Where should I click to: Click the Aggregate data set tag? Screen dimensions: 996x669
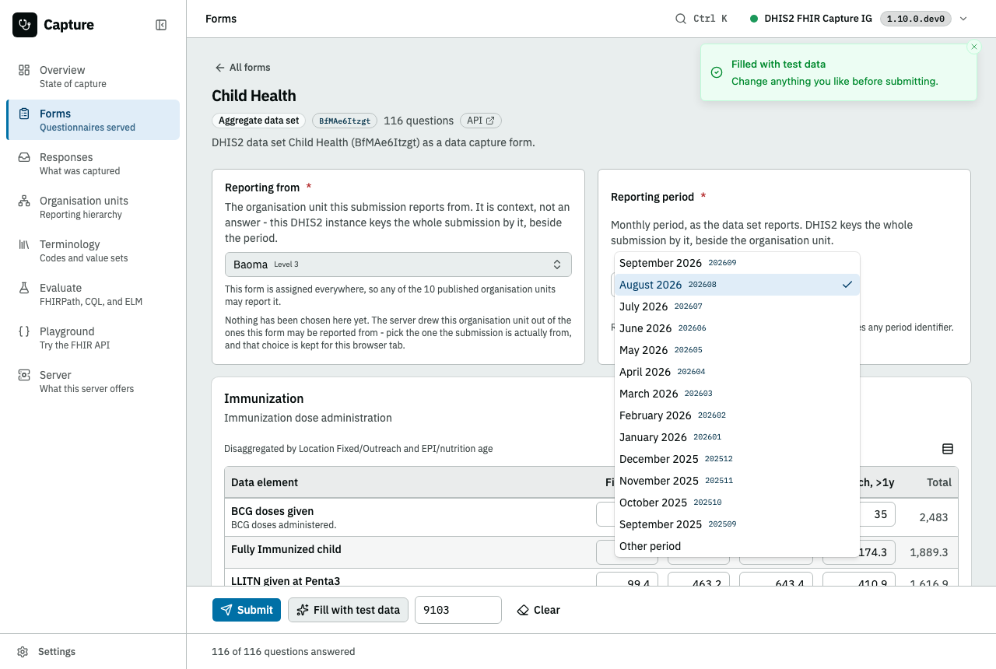pyautogui.click(x=258, y=121)
